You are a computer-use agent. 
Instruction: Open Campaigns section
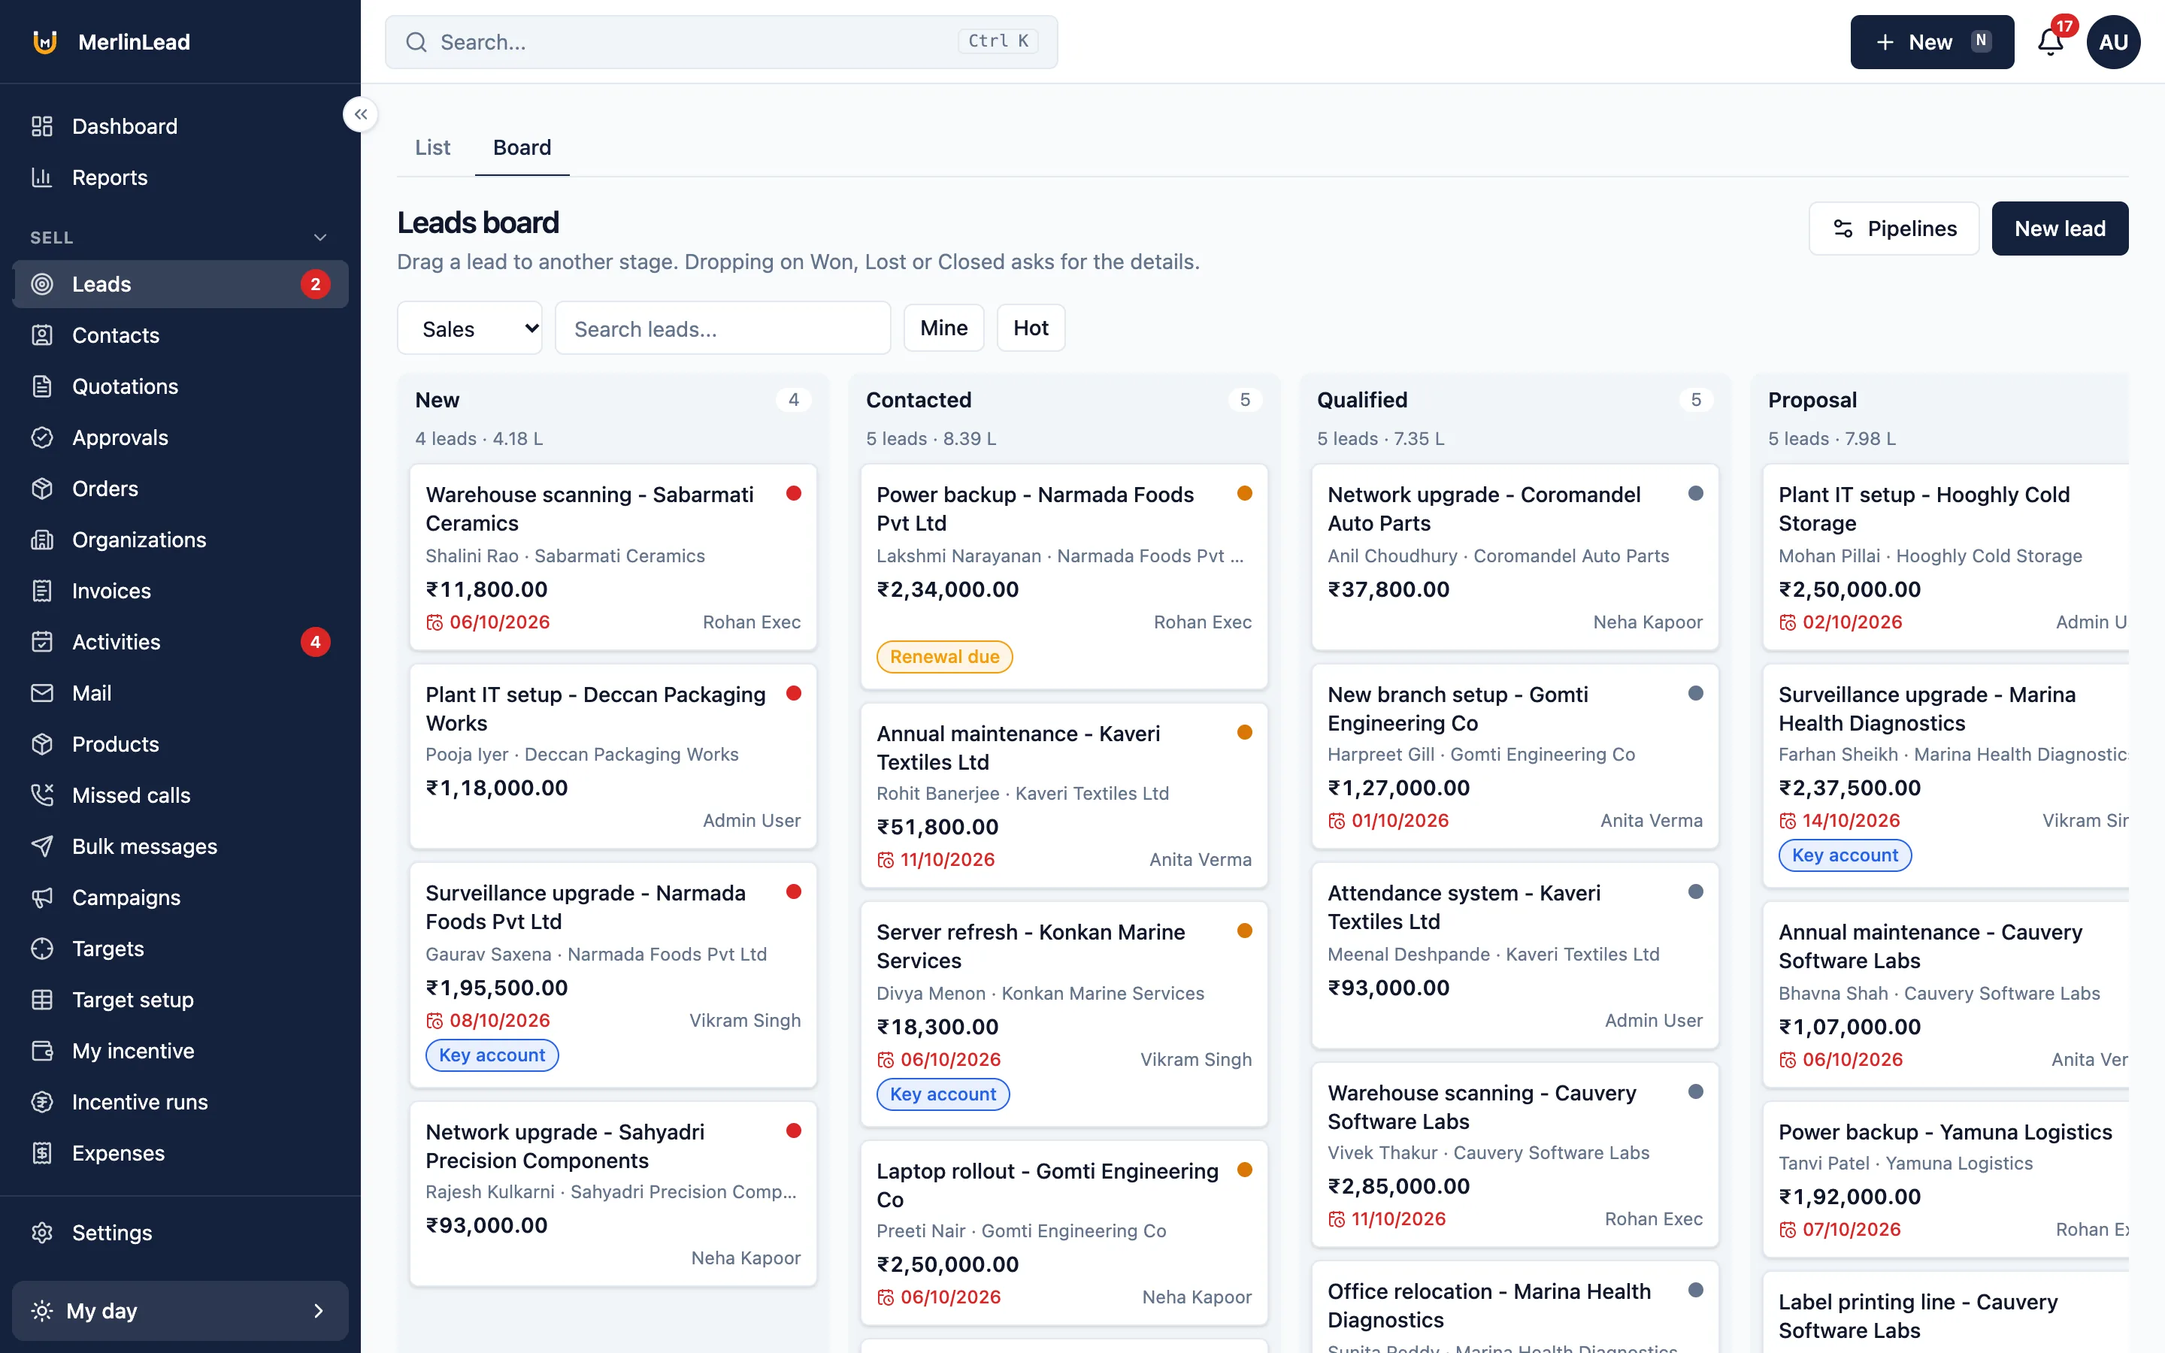pyautogui.click(x=180, y=896)
